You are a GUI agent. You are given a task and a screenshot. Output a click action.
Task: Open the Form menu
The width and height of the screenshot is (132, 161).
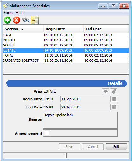tap(8, 13)
